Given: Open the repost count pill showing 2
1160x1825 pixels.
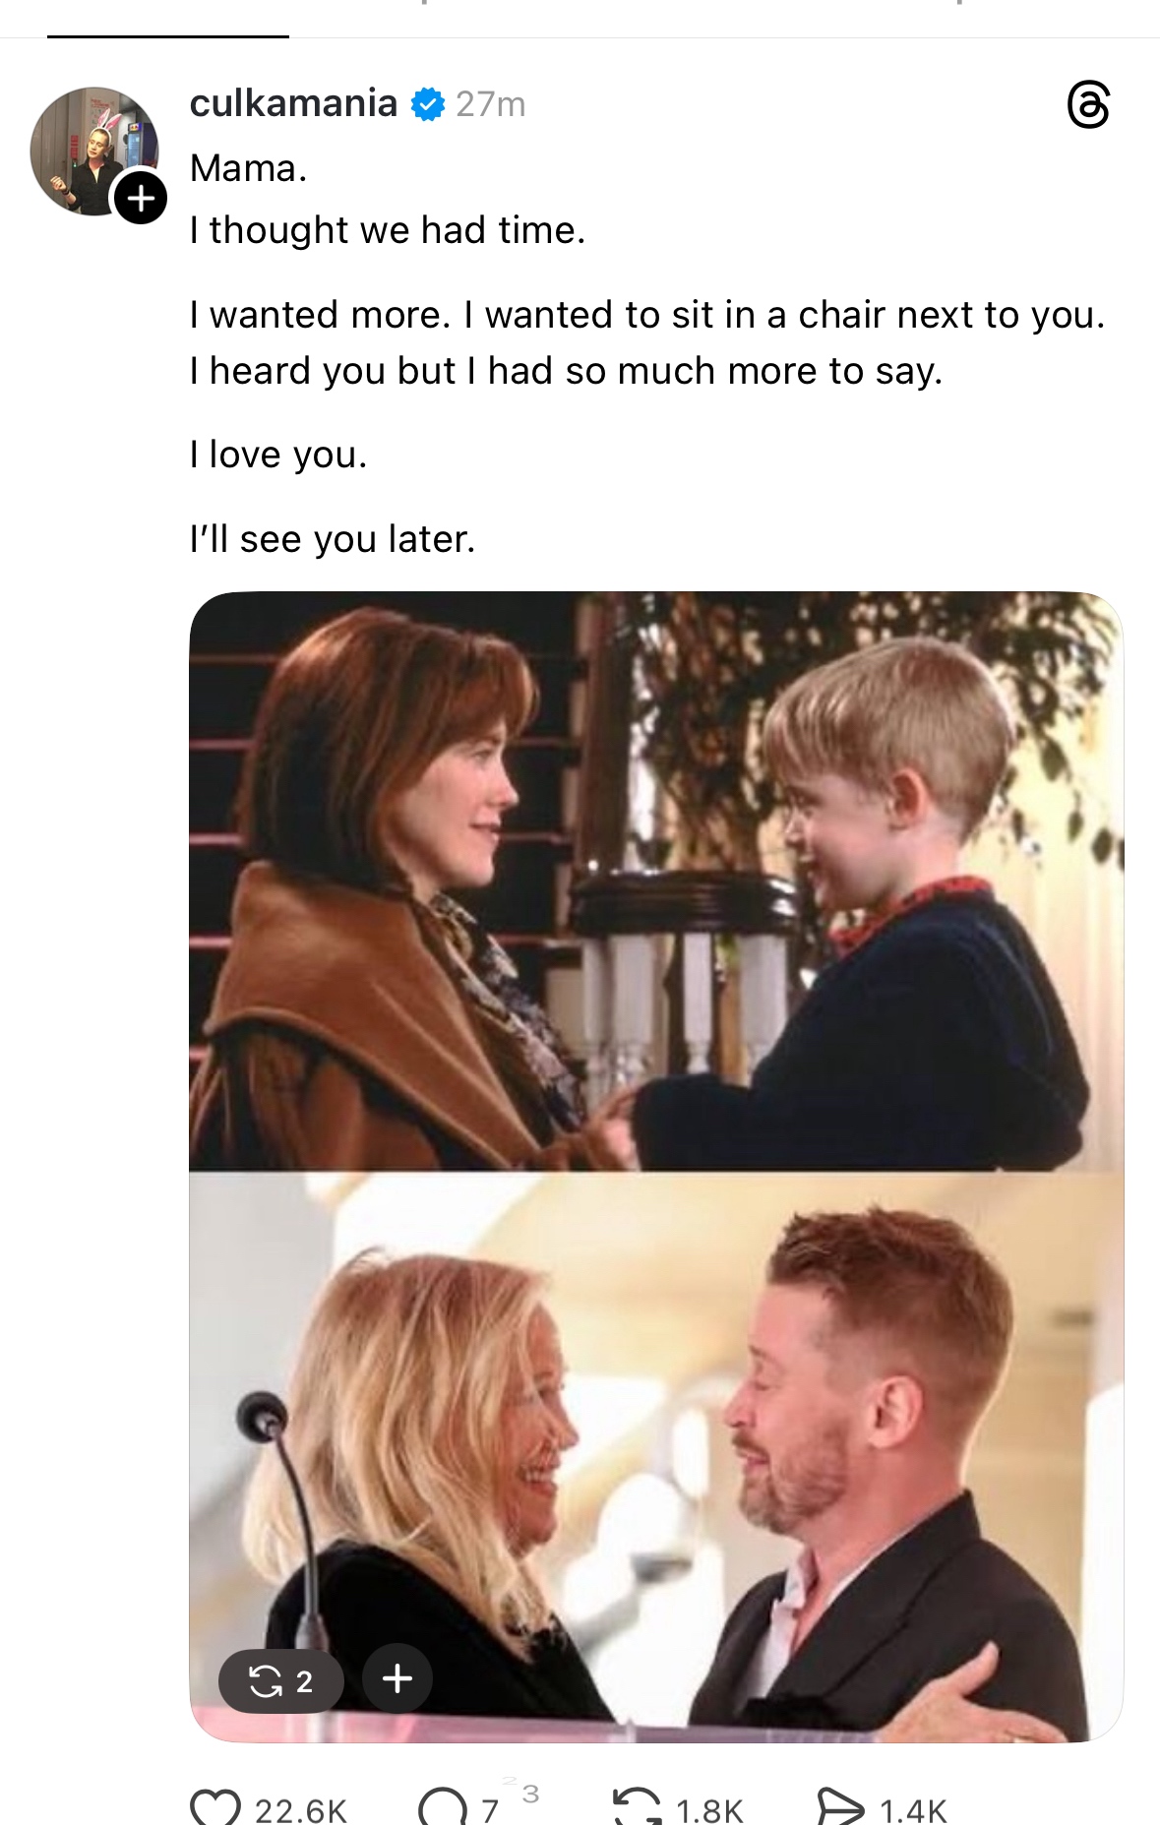Looking at the screenshot, I should (281, 1680).
